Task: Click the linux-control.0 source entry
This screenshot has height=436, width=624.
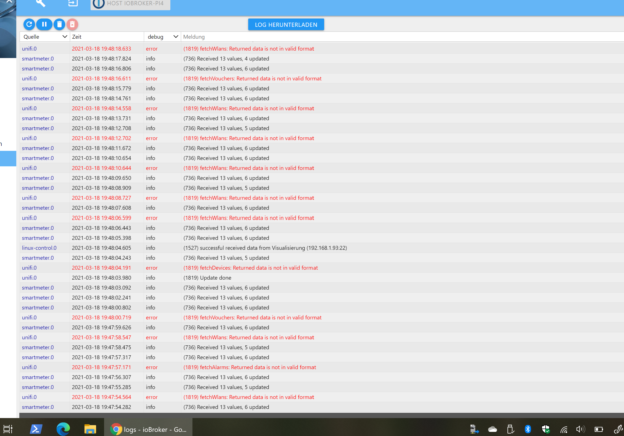Action: pos(39,248)
